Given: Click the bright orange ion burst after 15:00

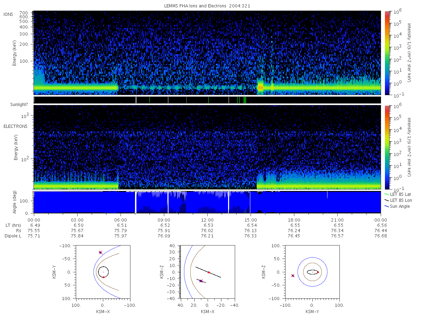Looking at the screenshot, I should [260, 86].
